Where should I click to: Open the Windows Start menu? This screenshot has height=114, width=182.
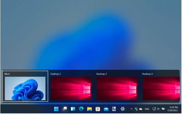pos(56,109)
